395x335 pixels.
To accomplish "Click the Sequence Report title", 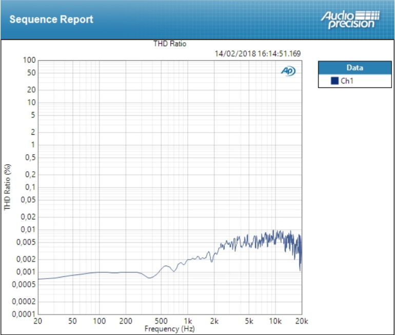I will 51,20.
